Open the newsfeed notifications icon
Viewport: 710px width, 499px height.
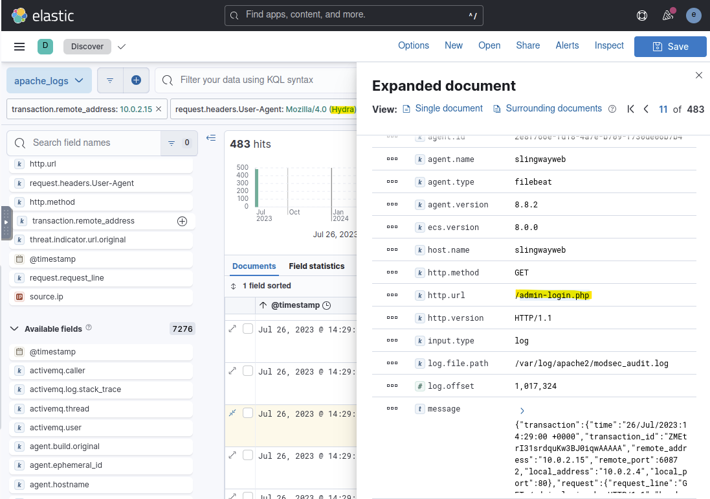(x=668, y=16)
